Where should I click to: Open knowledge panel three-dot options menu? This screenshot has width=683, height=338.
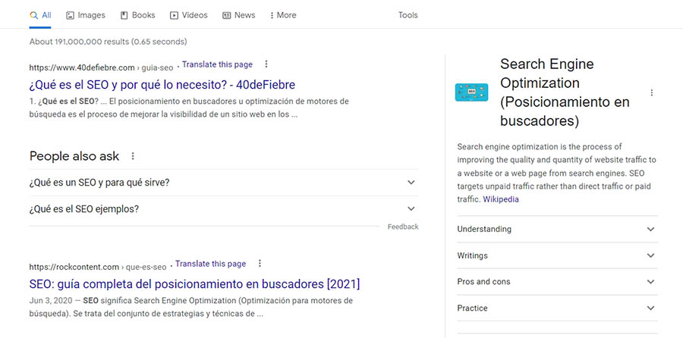coord(651,93)
